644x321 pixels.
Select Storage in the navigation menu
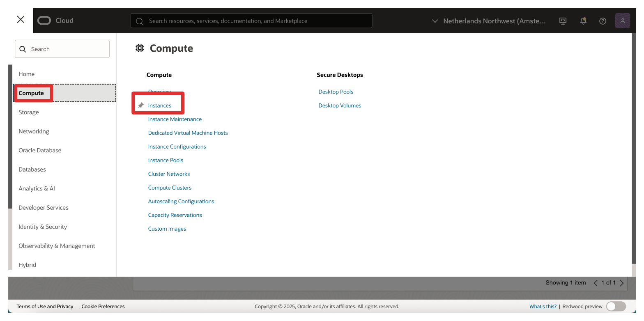[x=29, y=112]
